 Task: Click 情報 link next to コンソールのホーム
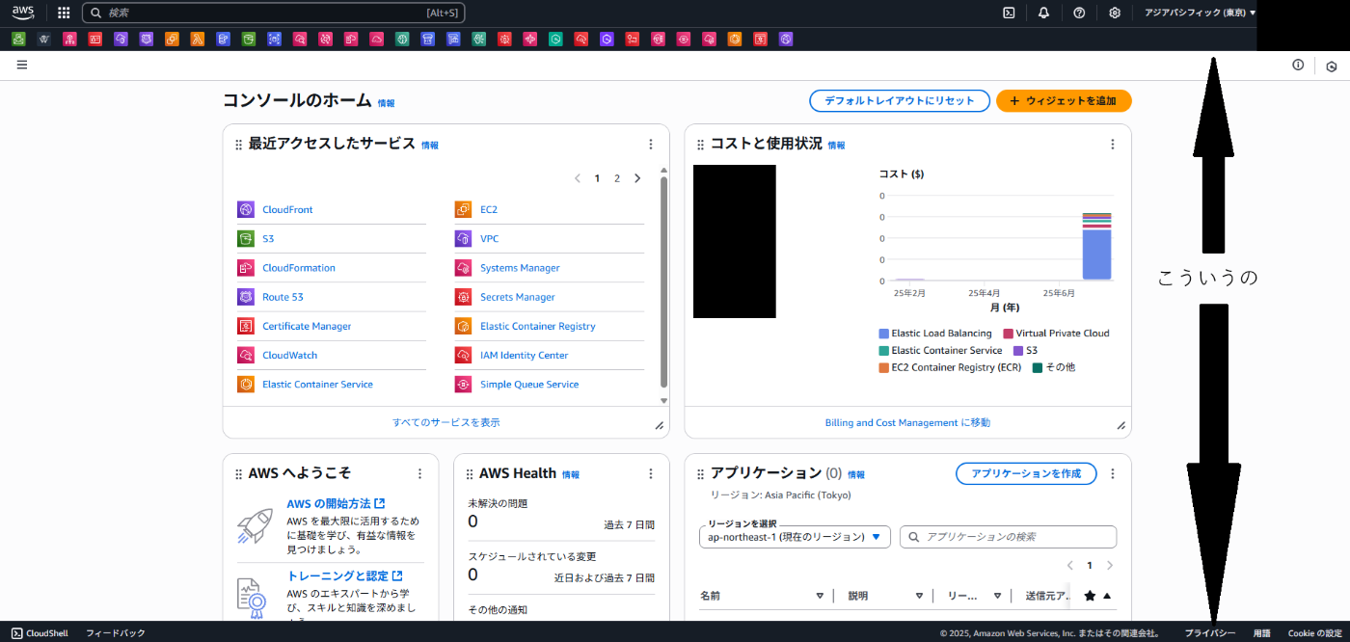tap(386, 103)
